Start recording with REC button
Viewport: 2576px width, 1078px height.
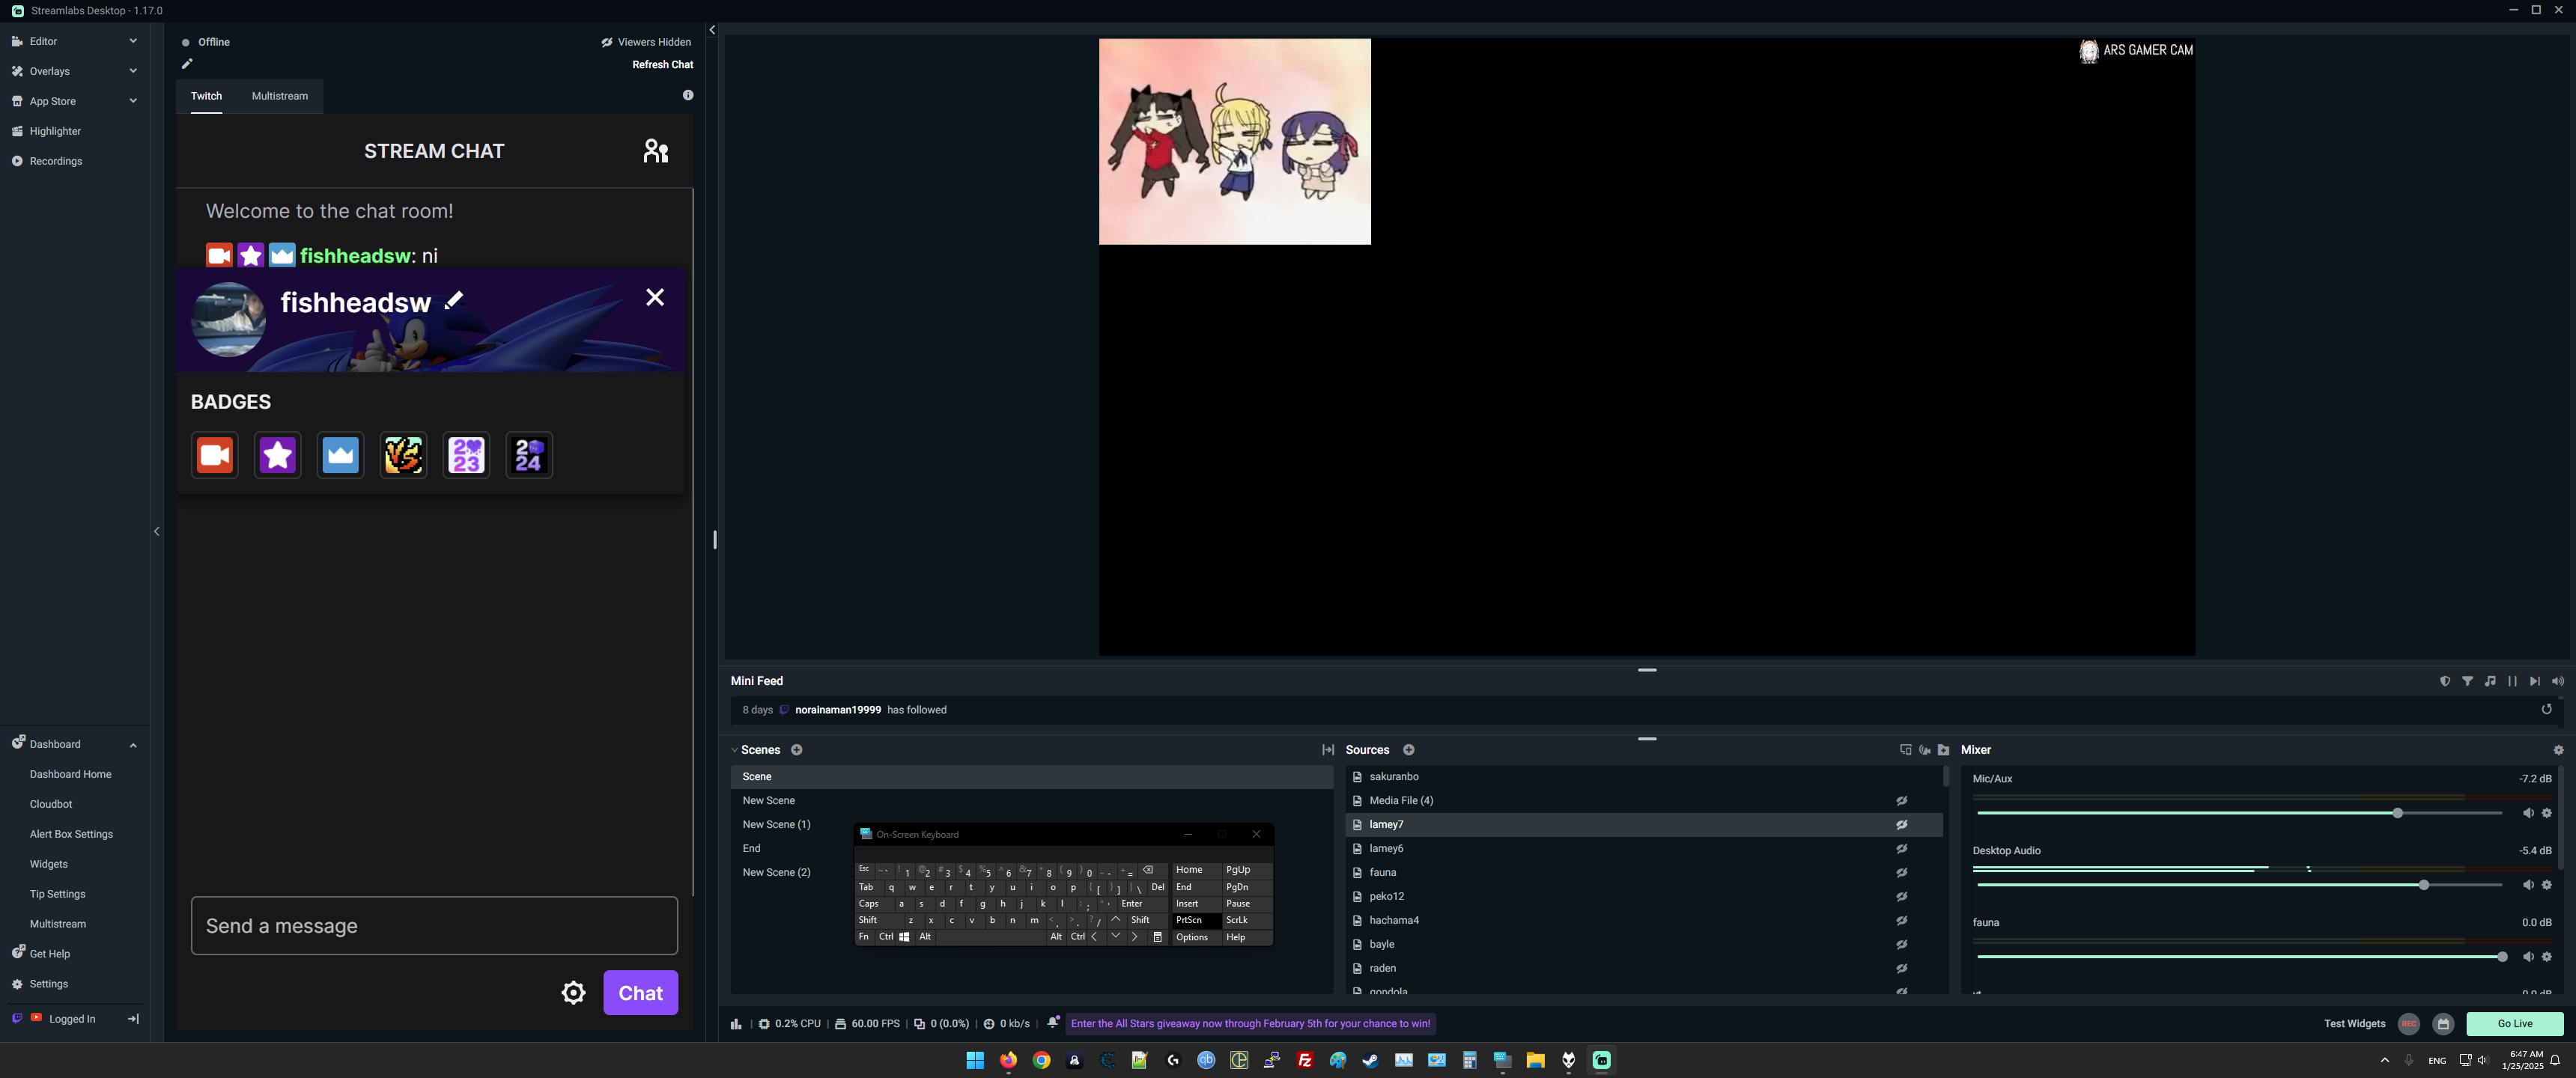[x=2409, y=1024]
